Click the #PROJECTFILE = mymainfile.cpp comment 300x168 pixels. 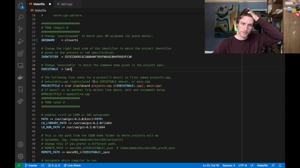(x=66, y=94)
